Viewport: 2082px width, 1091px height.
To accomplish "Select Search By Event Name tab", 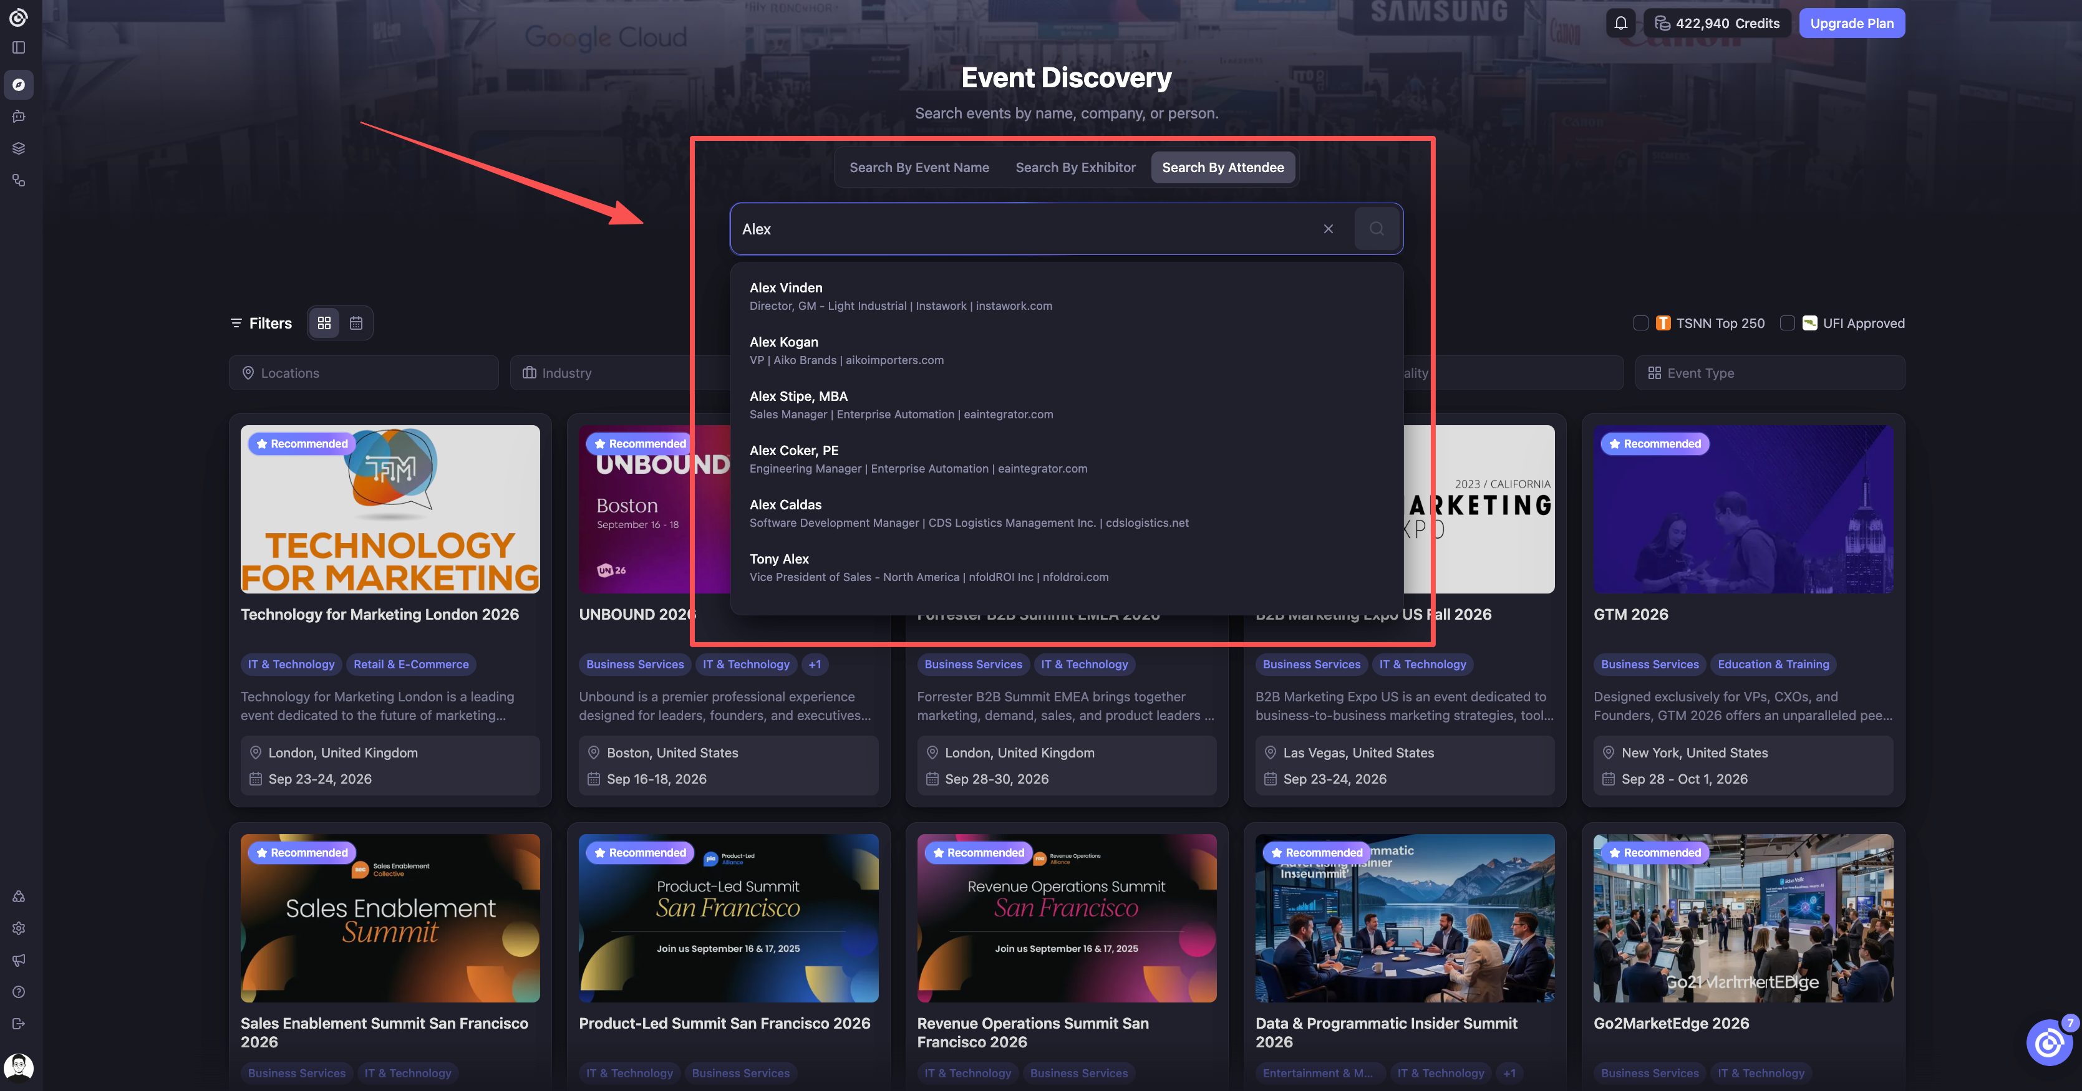I will 919,167.
